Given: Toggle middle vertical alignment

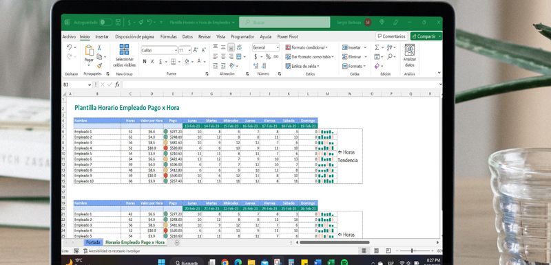Looking at the screenshot, I should [x=223, y=47].
